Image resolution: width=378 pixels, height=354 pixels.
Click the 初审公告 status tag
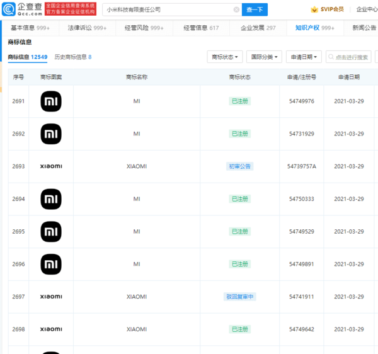[239, 166]
